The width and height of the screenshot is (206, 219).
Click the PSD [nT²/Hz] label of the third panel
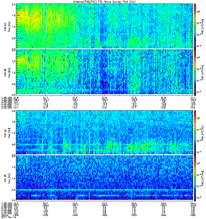click(203, 133)
